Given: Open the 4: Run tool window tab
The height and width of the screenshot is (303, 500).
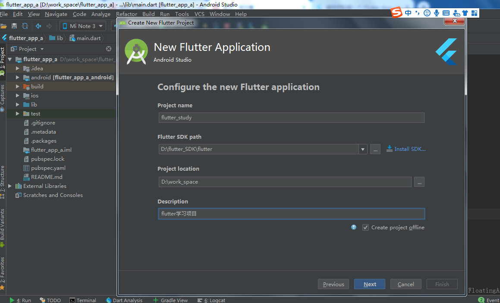Looking at the screenshot, I should point(20,300).
